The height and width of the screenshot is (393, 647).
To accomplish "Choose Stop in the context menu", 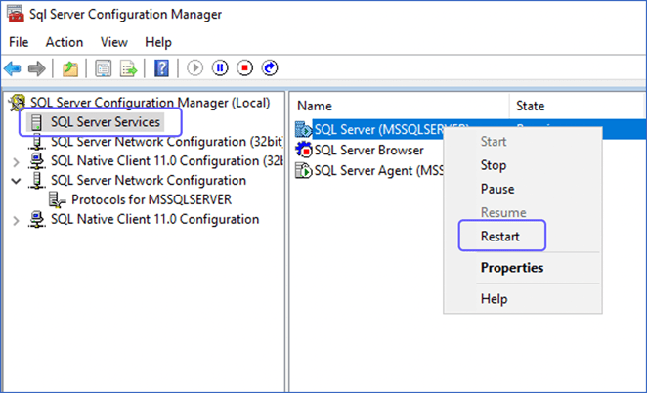I will click(494, 165).
